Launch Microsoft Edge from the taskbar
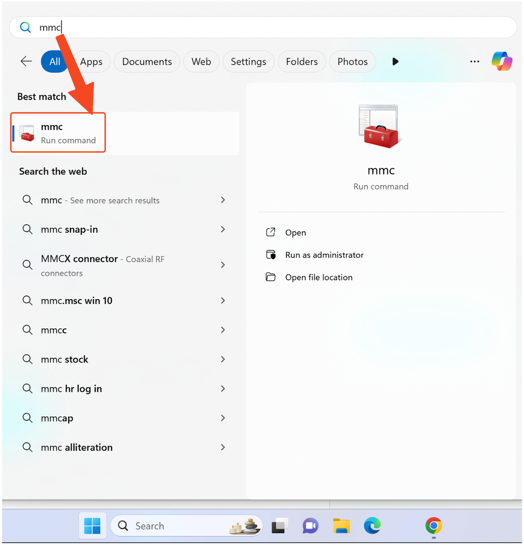This screenshot has height=546, width=524. point(372,526)
